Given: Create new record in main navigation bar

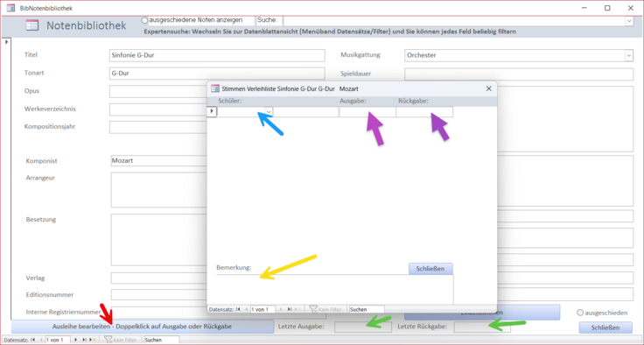Looking at the screenshot, I should [x=94, y=340].
